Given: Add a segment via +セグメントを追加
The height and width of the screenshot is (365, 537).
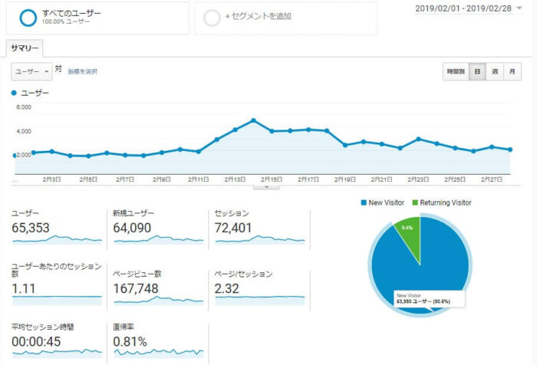Looking at the screenshot, I should (x=258, y=16).
